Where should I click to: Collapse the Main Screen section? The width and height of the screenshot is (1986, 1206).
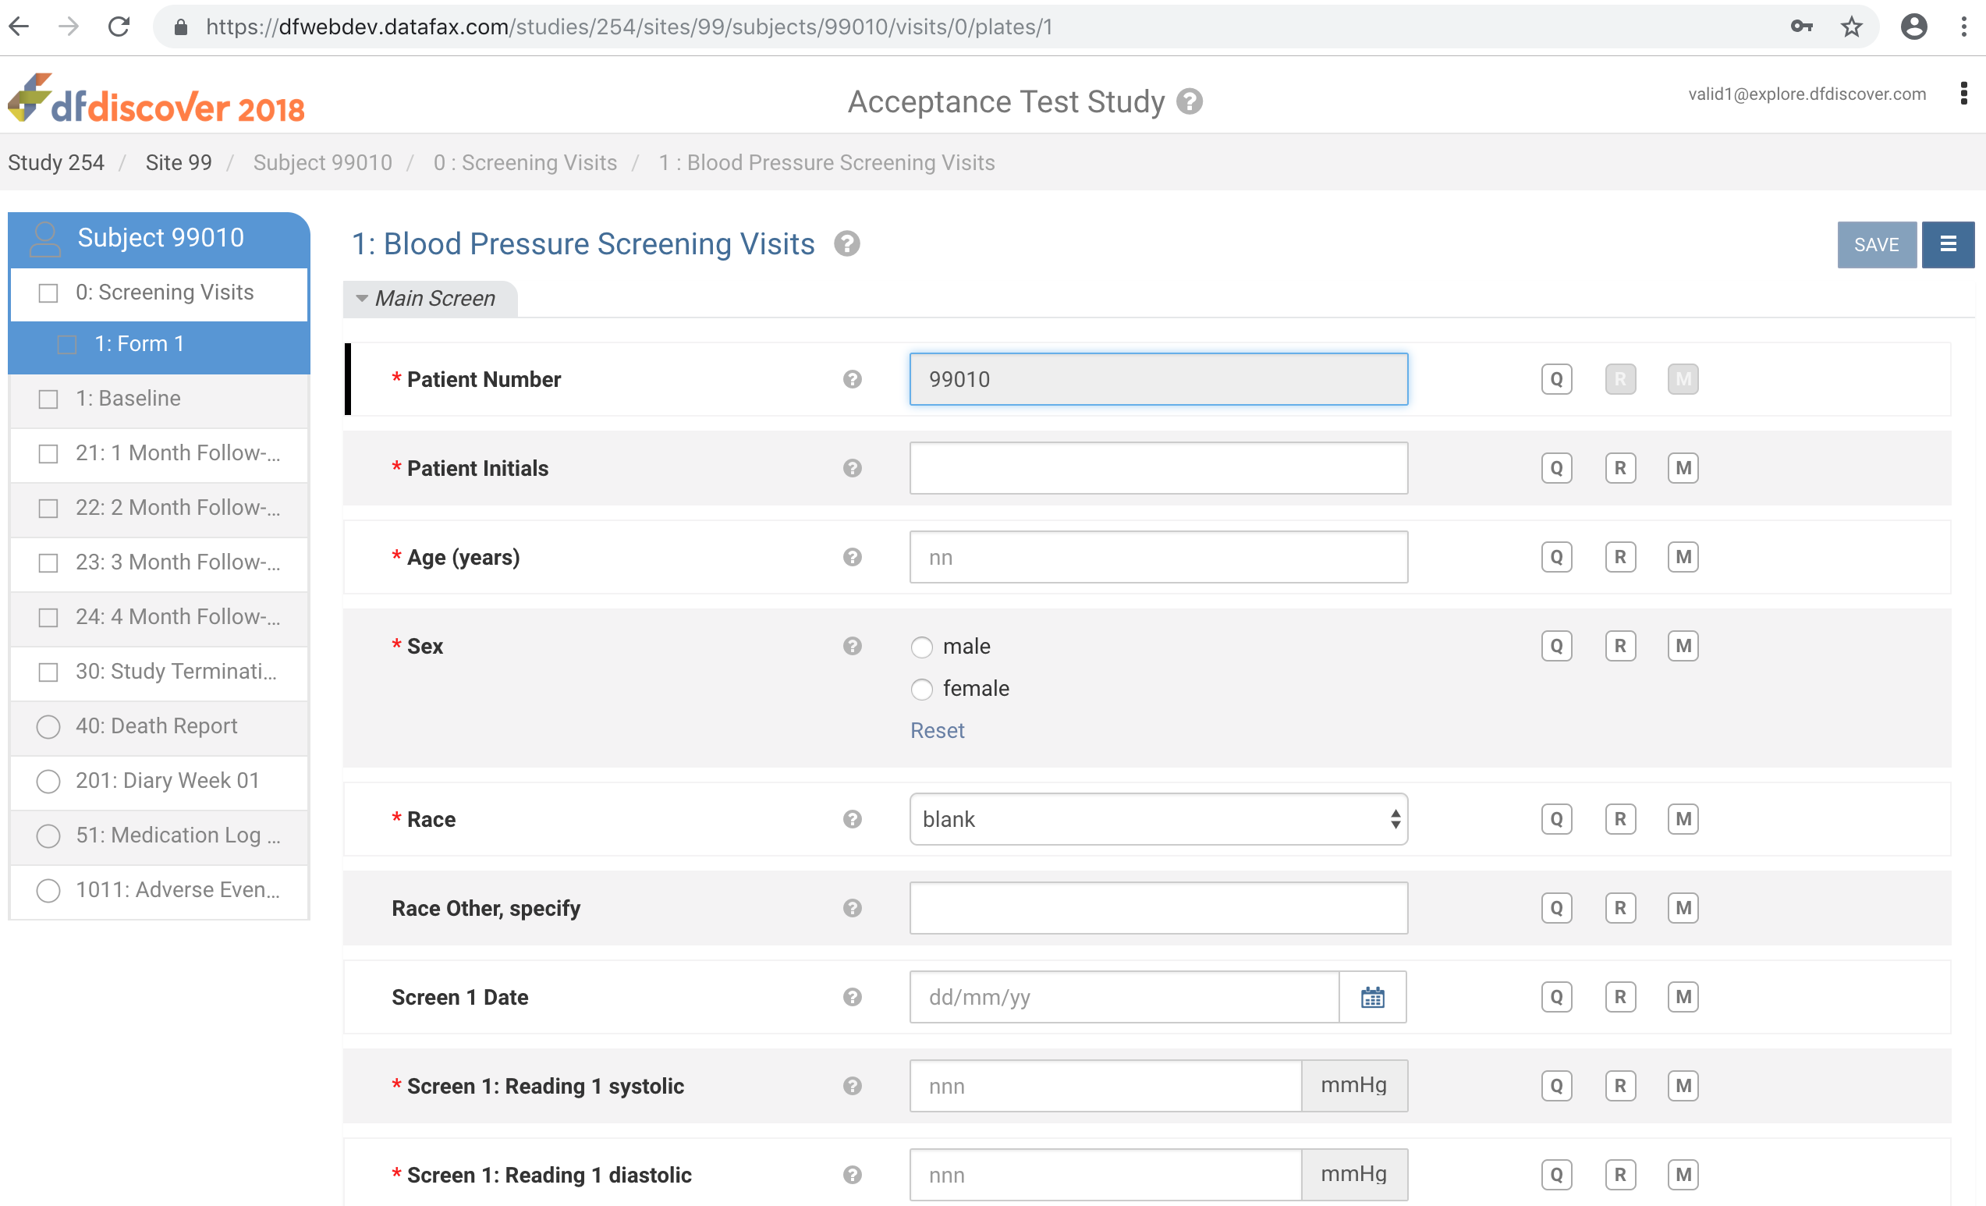tap(429, 298)
